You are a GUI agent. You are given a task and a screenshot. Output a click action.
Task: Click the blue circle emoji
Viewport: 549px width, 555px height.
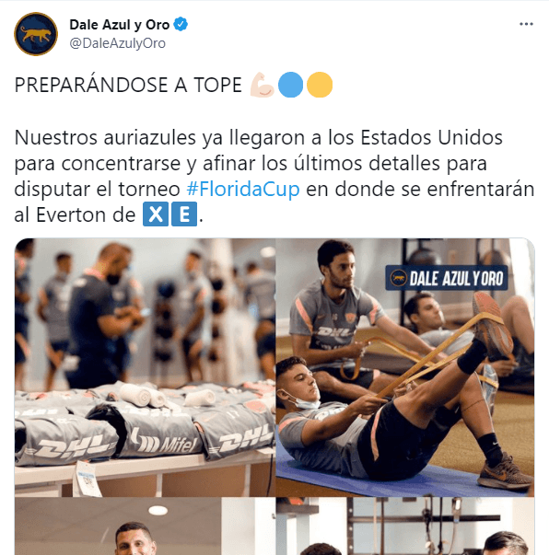[290, 85]
